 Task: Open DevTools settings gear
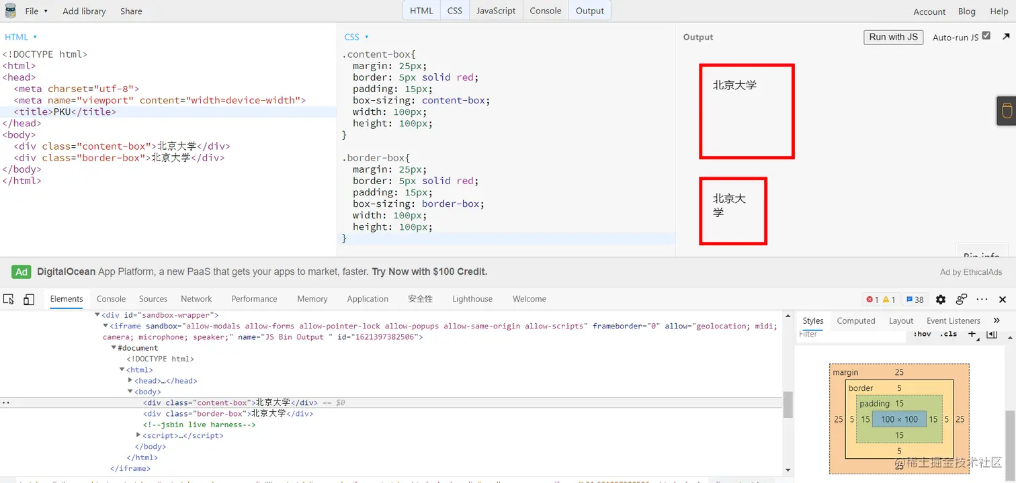941,300
